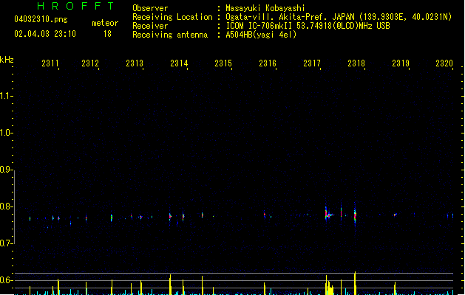Click the HROFFT title text
This screenshot has width=465, height=295.
click(75, 6)
